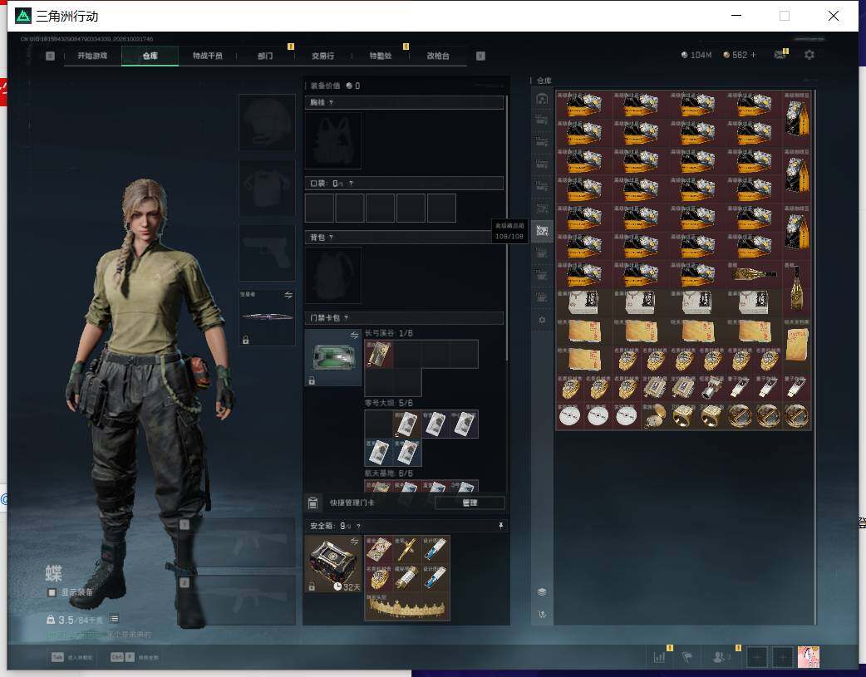Click the melee knife weapon slot
This screenshot has width=866, height=677.
[268, 317]
